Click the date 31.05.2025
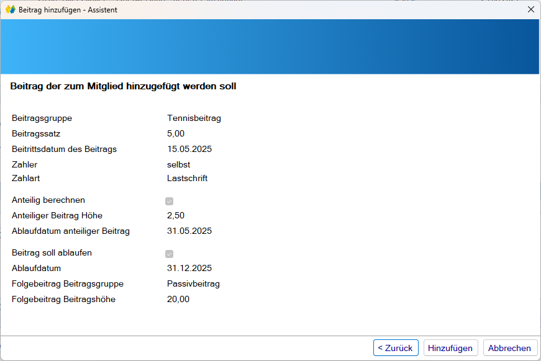 pos(189,231)
